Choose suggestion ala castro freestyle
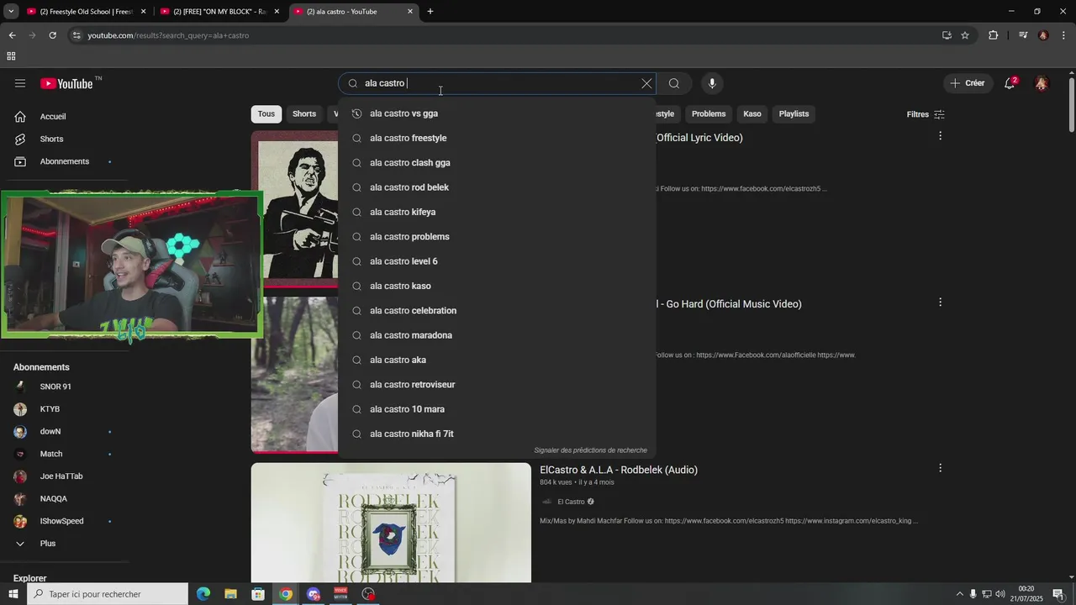1076x605 pixels. [x=497, y=138]
